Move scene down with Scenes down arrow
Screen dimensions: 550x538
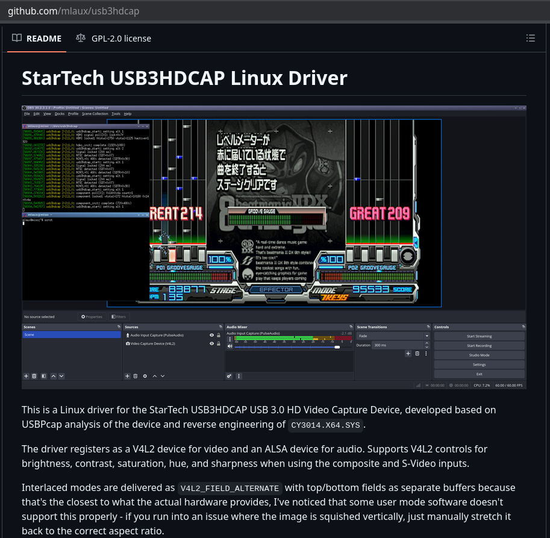pos(61,376)
